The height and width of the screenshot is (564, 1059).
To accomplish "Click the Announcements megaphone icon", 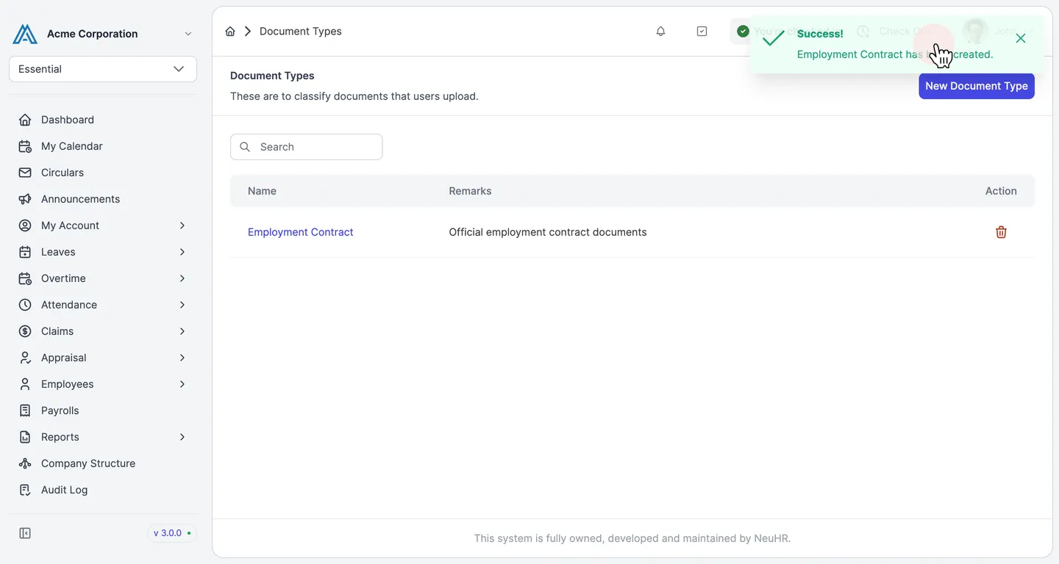I will point(25,199).
